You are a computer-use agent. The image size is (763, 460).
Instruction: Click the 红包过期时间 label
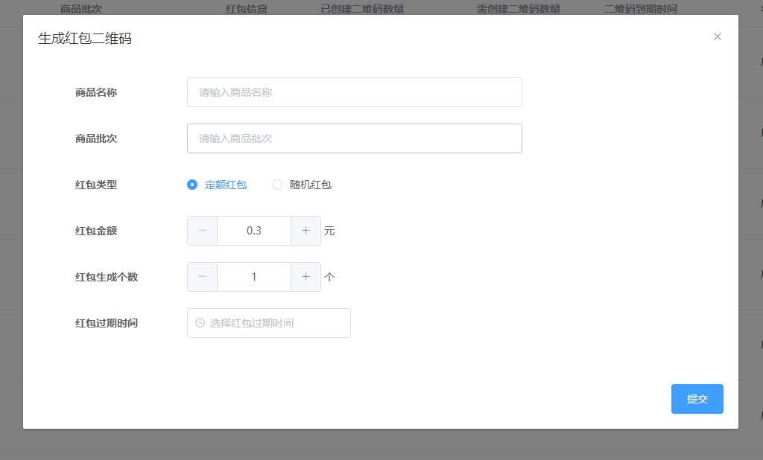(x=107, y=323)
